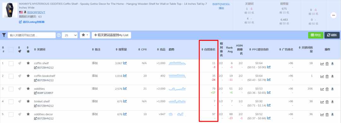Sort by 广告排名 column

[286, 50]
